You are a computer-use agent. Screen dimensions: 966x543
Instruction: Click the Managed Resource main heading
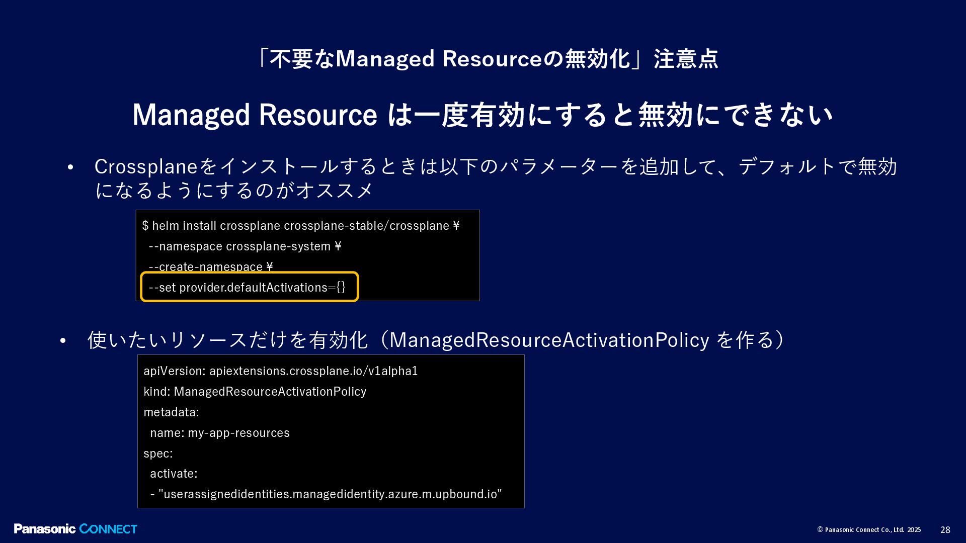(x=482, y=115)
